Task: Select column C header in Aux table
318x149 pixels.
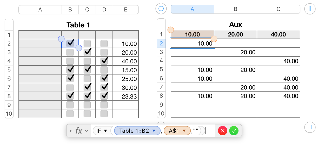Action: click(278, 9)
